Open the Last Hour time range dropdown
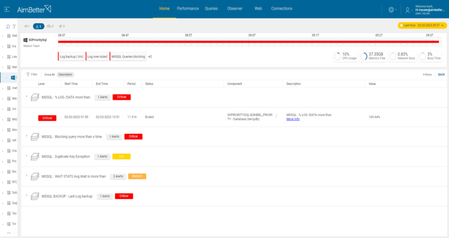This screenshot has height=238, width=449. coord(422,25)
